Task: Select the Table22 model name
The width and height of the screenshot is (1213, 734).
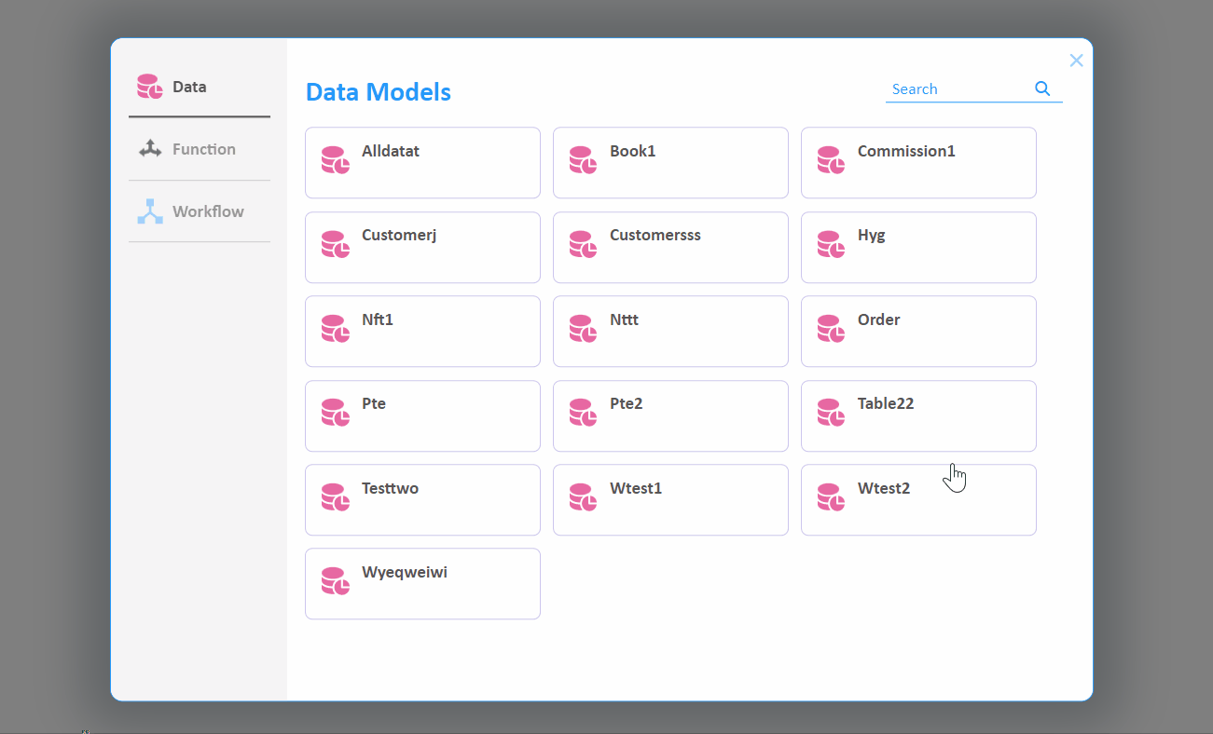Action: (x=886, y=403)
